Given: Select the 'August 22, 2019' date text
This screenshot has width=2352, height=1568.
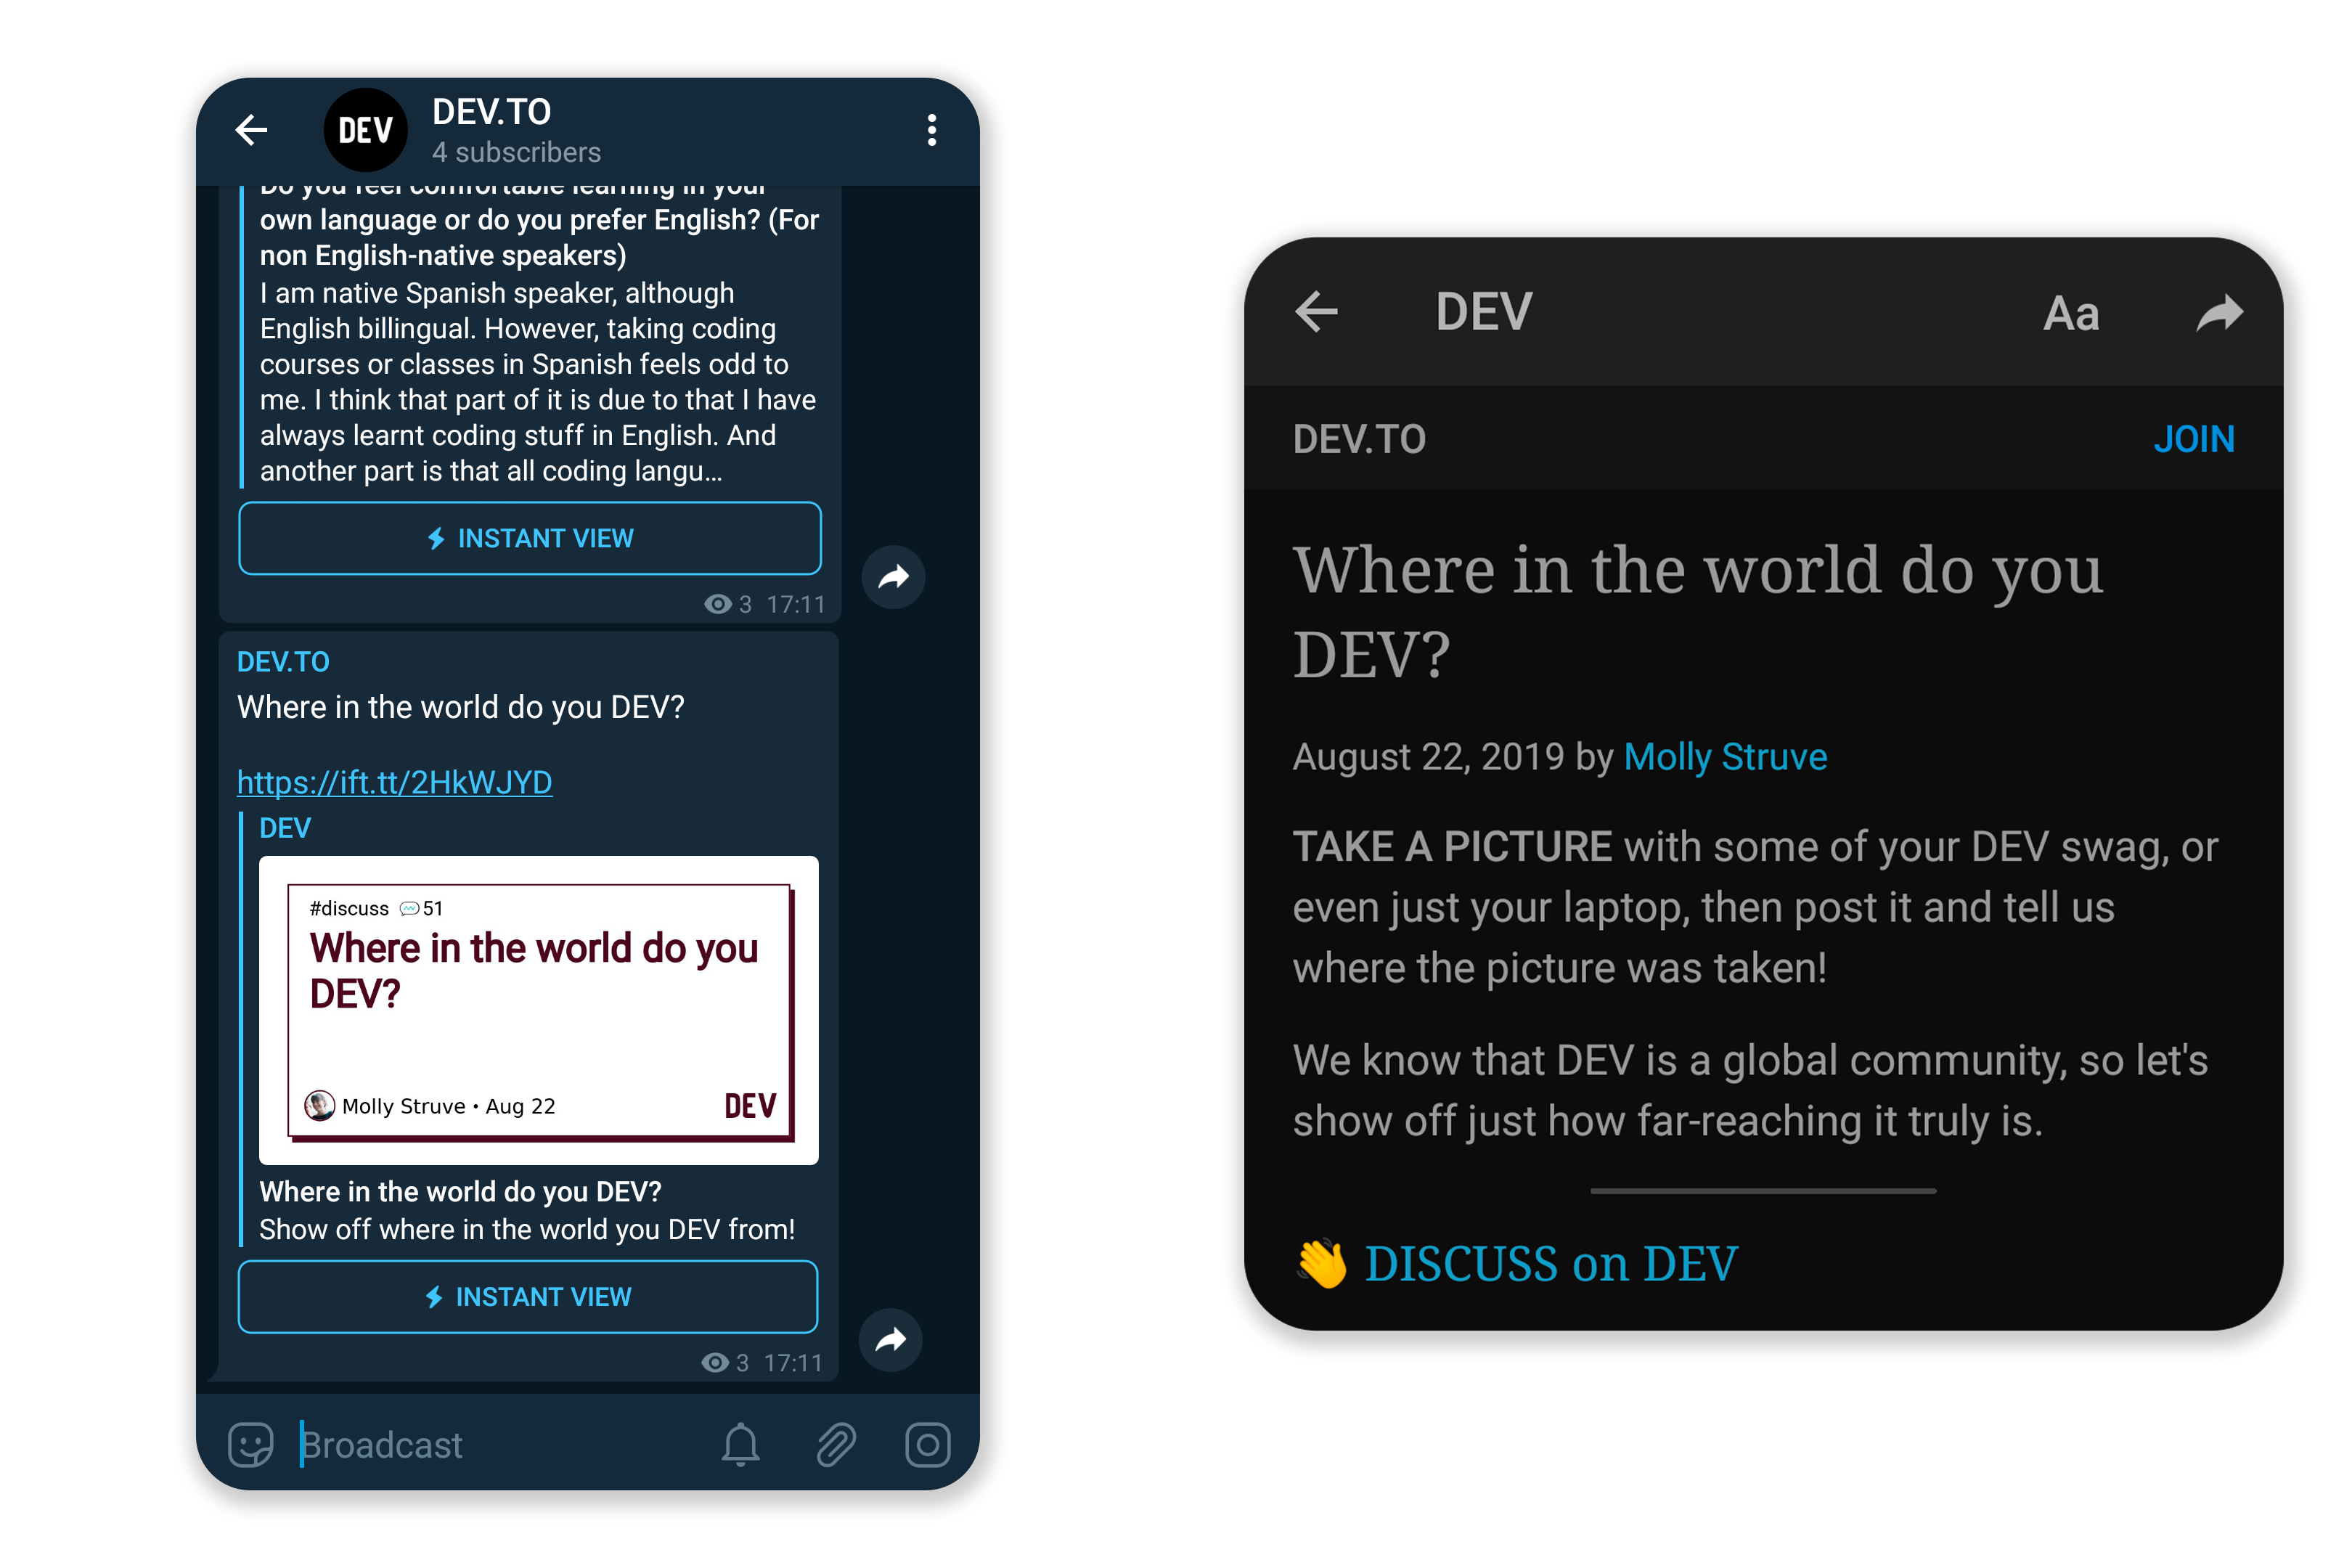Looking at the screenshot, I should [x=1428, y=757].
